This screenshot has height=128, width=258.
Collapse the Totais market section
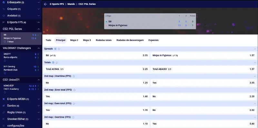[255, 63]
